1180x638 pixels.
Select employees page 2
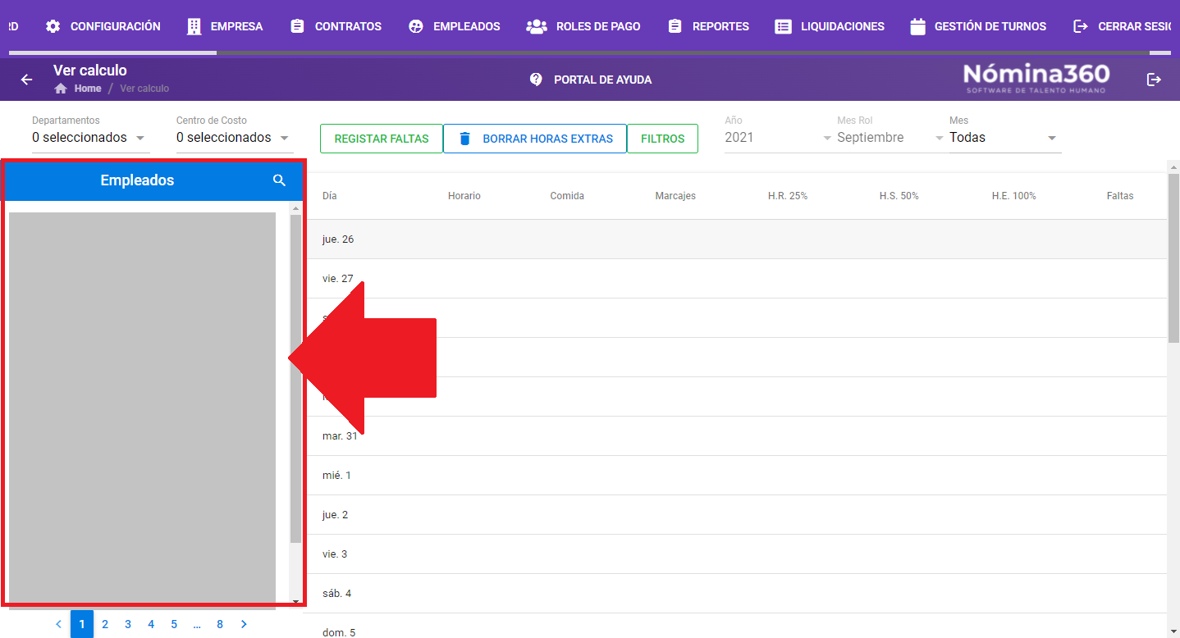tap(105, 624)
